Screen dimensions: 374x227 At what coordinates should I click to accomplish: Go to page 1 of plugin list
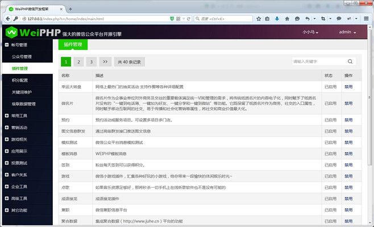click(x=66, y=62)
